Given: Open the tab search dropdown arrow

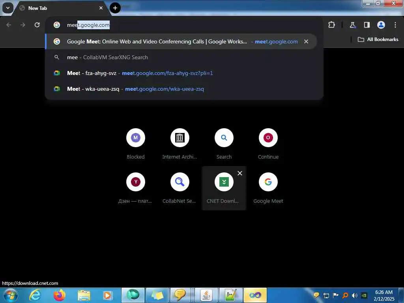Looking at the screenshot, I should [x=8, y=8].
